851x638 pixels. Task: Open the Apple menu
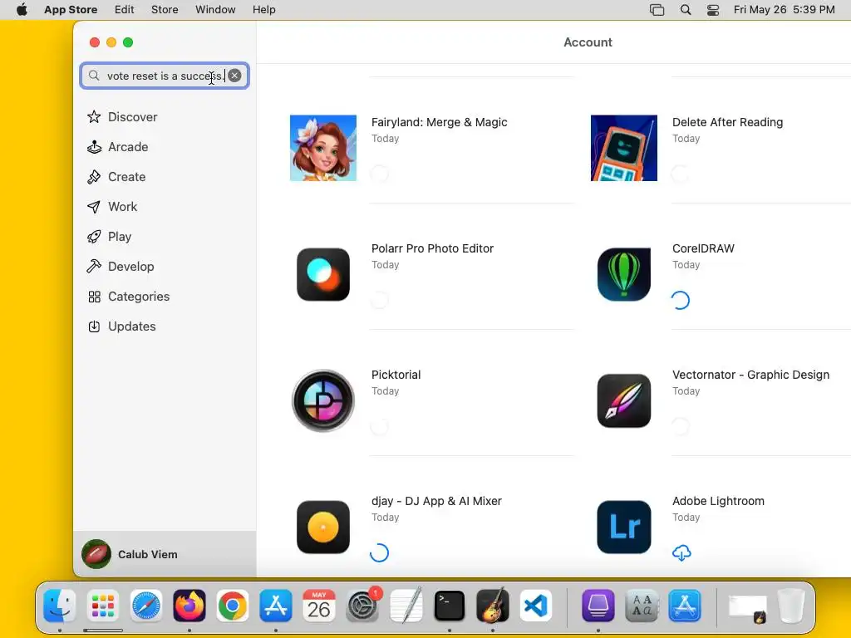point(22,9)
